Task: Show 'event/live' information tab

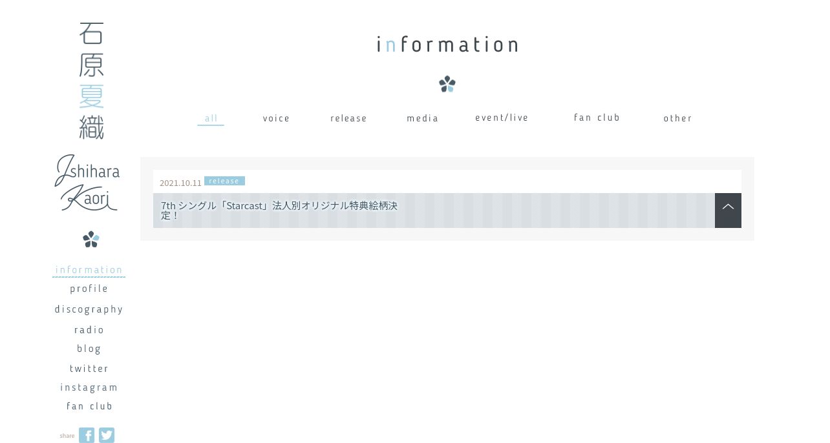Action: tap(502, 118)
